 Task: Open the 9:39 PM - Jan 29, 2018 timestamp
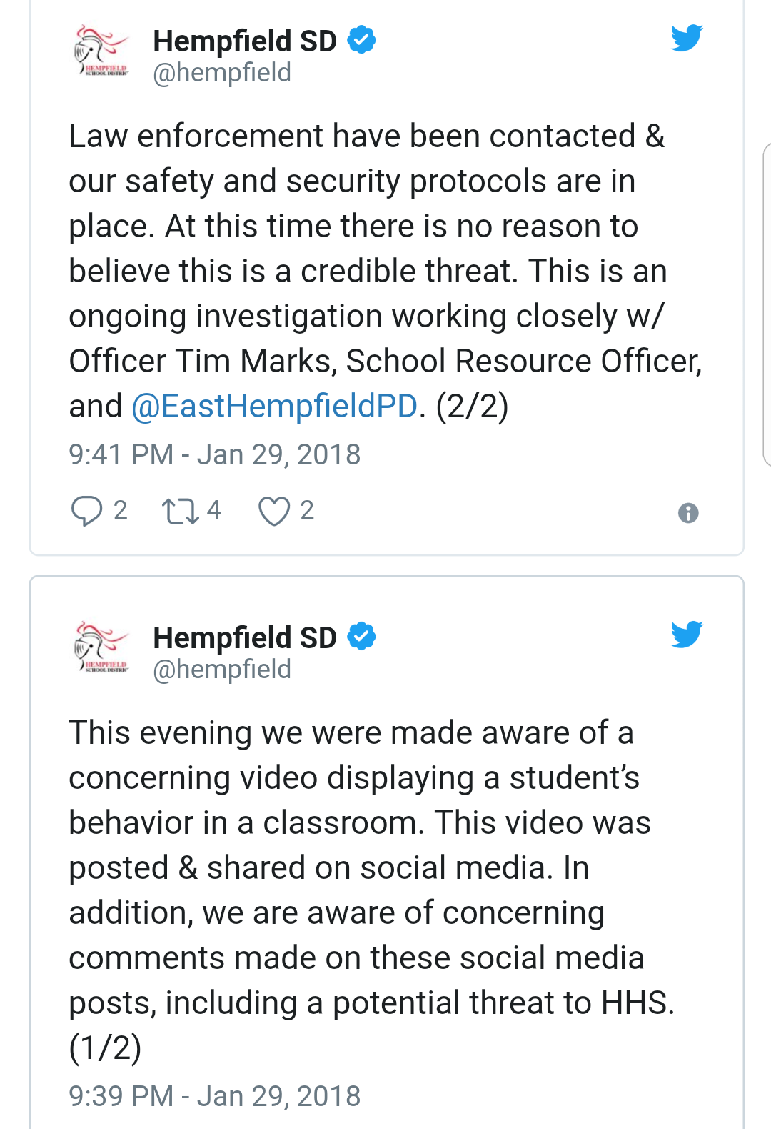point(215,1096)
